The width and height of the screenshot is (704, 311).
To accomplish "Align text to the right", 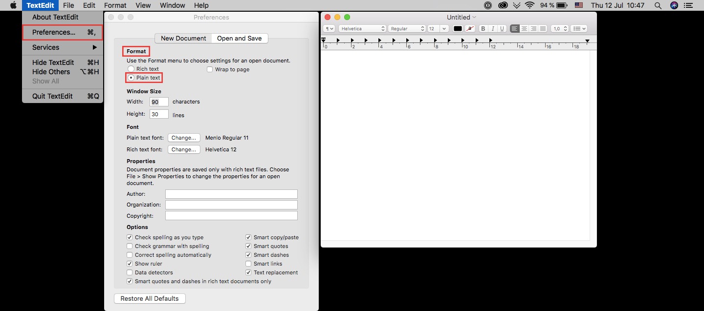I will [x=533, y=29].
